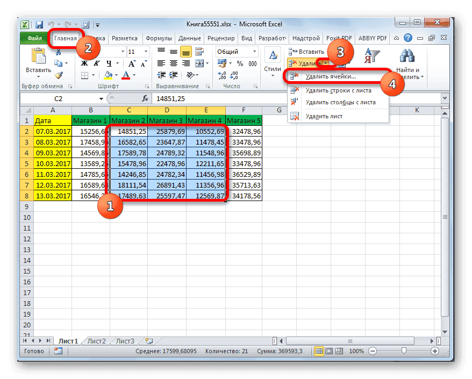
Task: Apply red font color with the А icon
Action: tap(126, 75)
